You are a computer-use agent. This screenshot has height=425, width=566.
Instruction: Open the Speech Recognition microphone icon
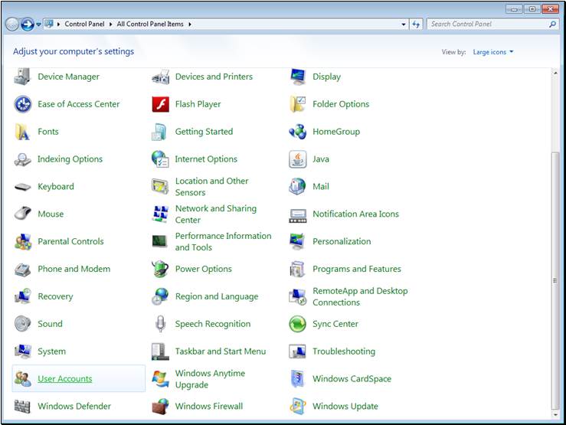(160, 324)
